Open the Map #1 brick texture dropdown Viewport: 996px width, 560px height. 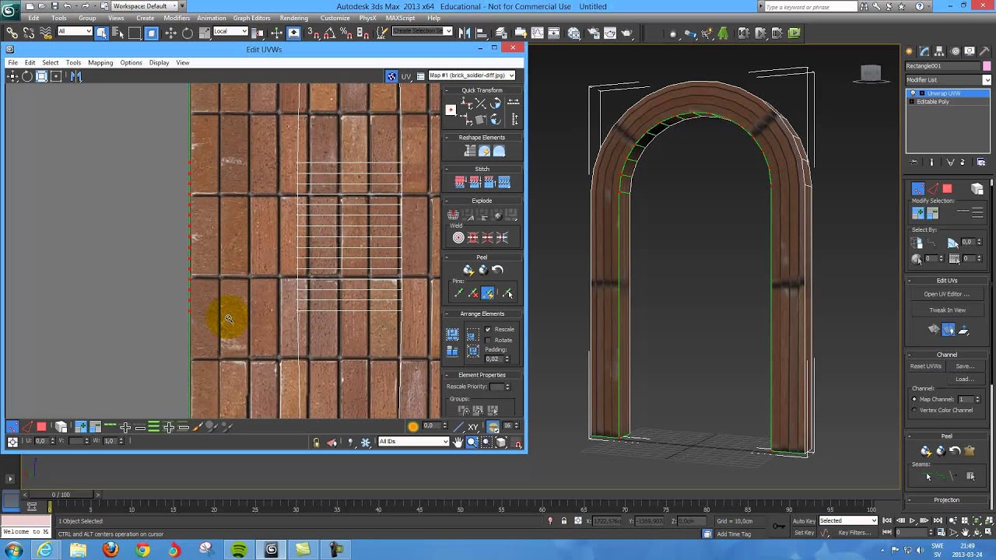click(472, 75)
